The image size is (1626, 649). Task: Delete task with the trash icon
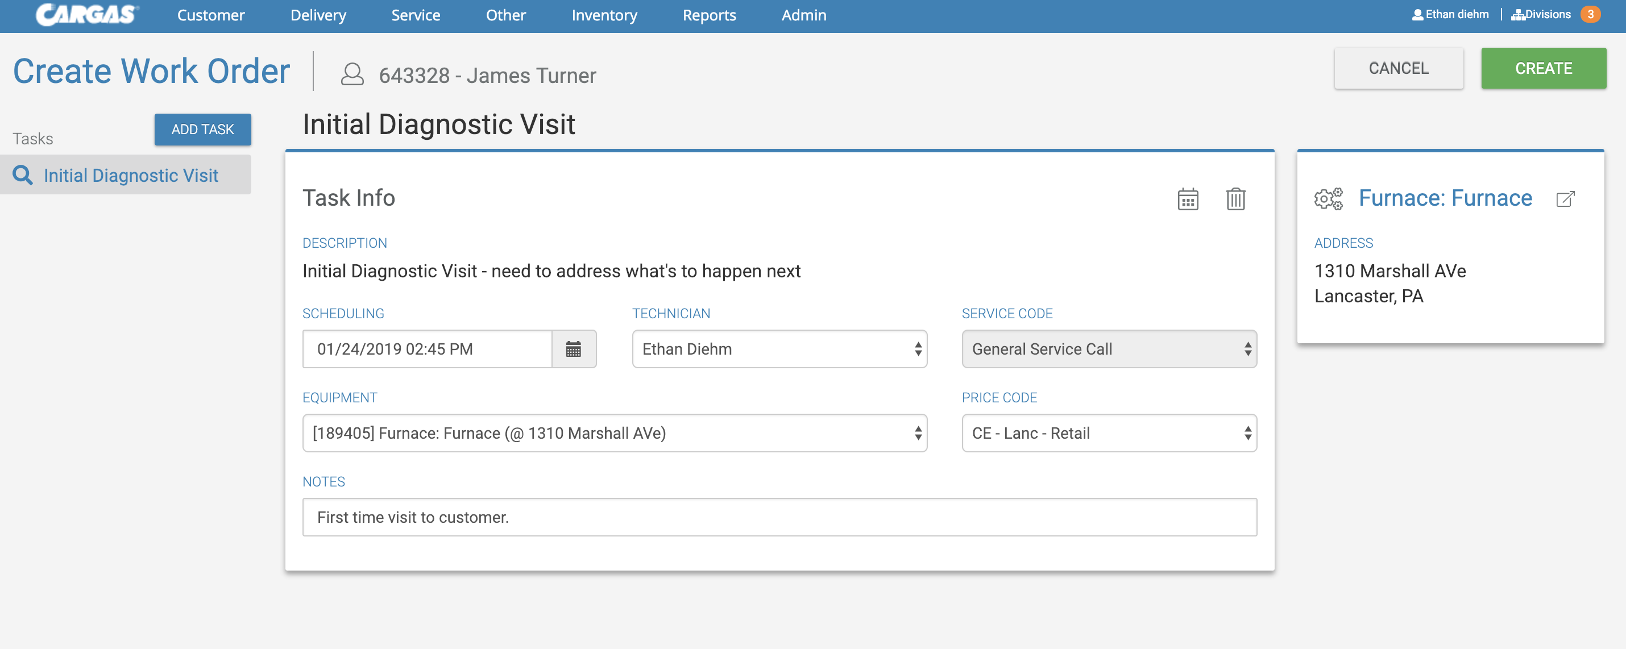pyautogui.click(x=1235, y=199)
